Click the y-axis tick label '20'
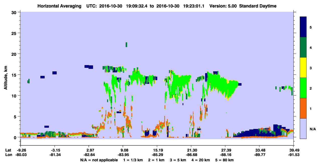The height and width of the screenshot is (167, 326). (15, 54)
